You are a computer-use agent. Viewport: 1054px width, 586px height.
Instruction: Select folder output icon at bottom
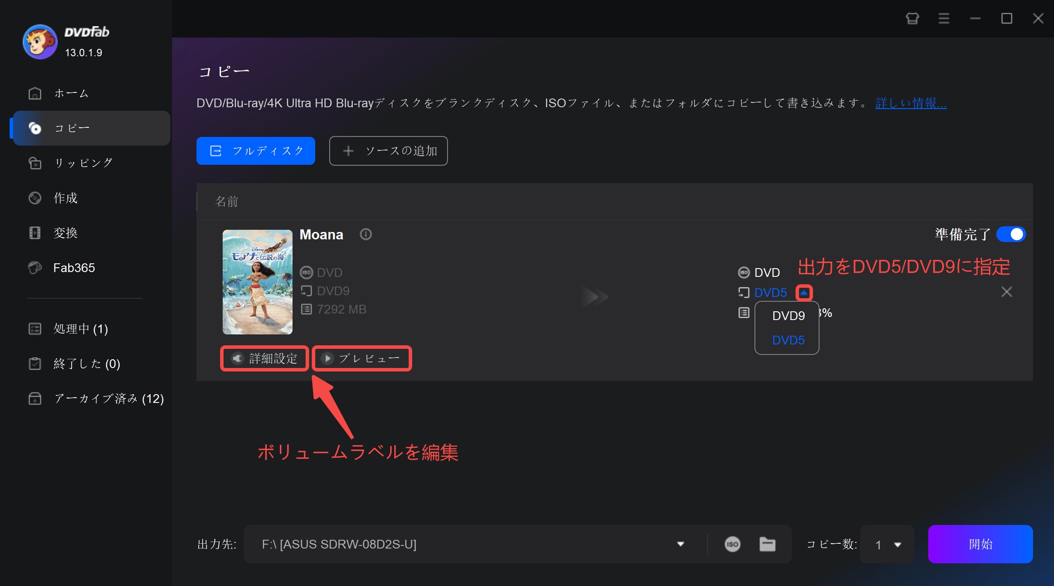pos(767,544)
